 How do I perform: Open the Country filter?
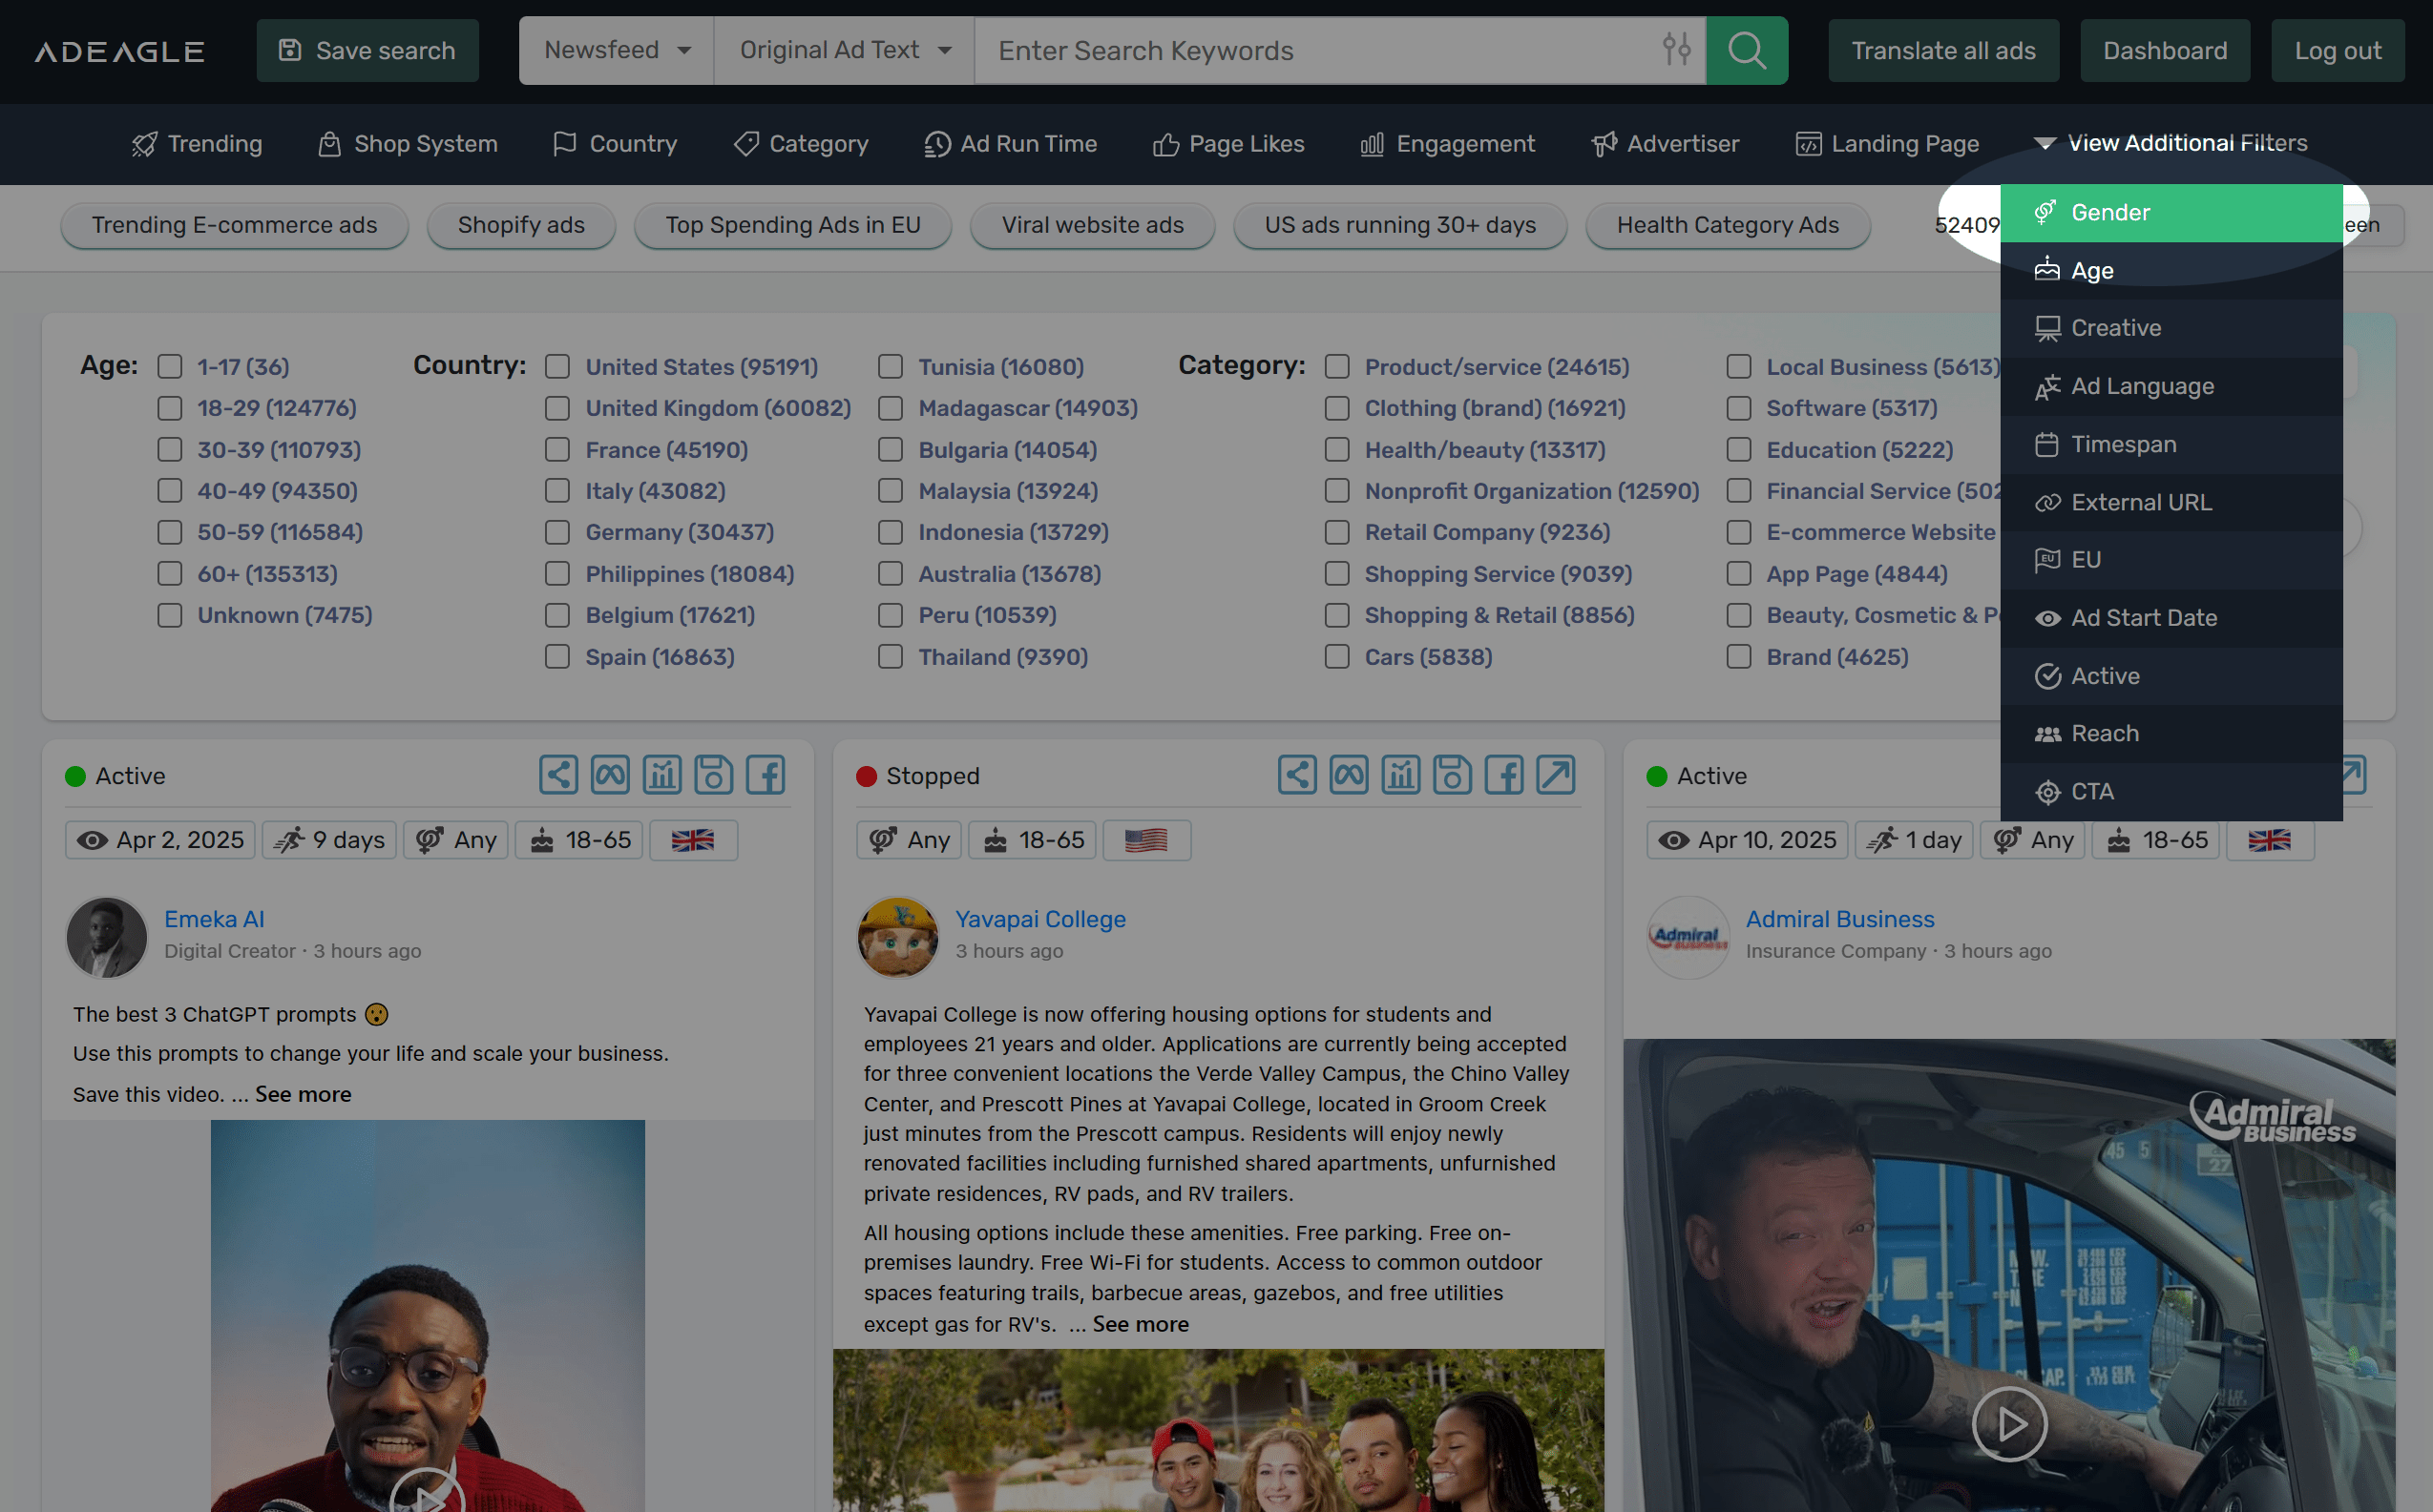(x=616, y=144)
